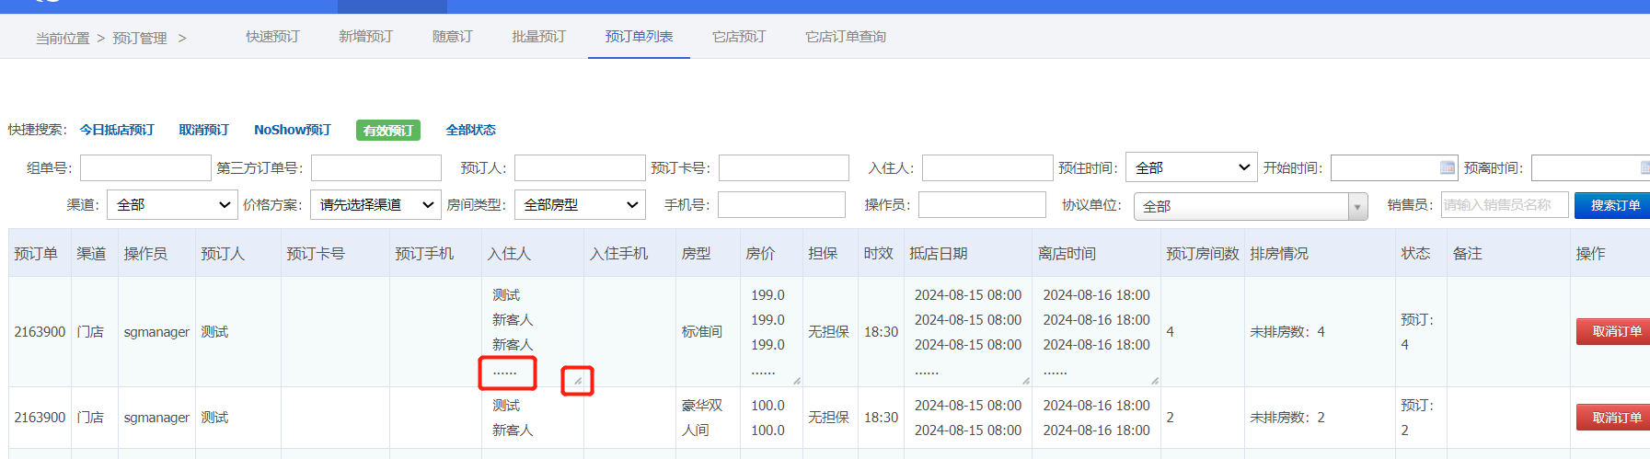Viewport: 1650px width, 459px height.
Task: Open the 渠道 dropdown
Action: (x=173, y=204)
